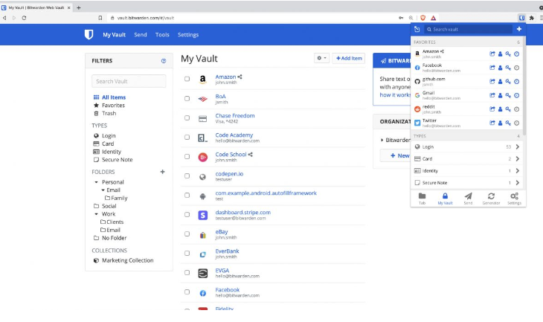Check the dashboard.stripe.com checkbox

coord(187,215)
